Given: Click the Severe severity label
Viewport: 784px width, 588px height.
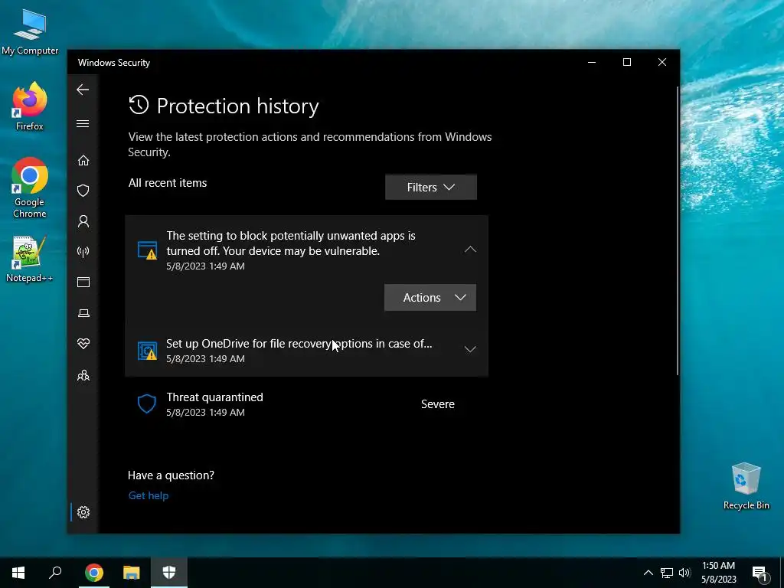Looking at the screenshot, I should pyautogui.click(x=437, y=404).
